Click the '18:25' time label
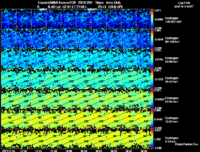The image size is (200, 152). (98, 151)
